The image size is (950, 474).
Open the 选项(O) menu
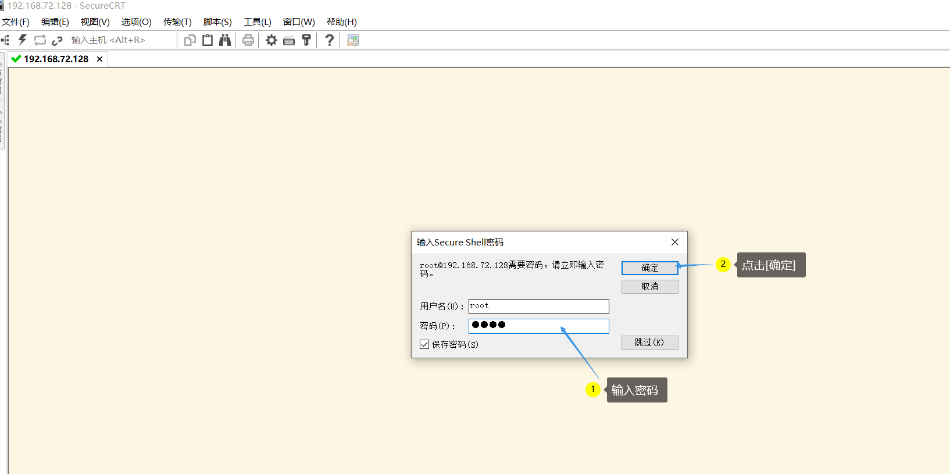[x=137, y=22]
